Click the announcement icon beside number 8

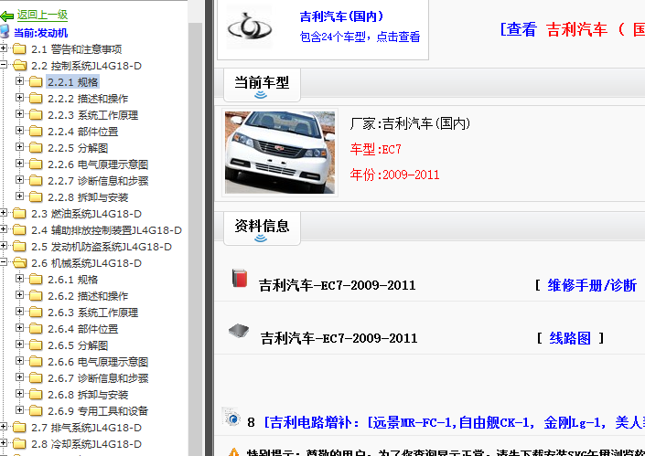click(231, 416)
